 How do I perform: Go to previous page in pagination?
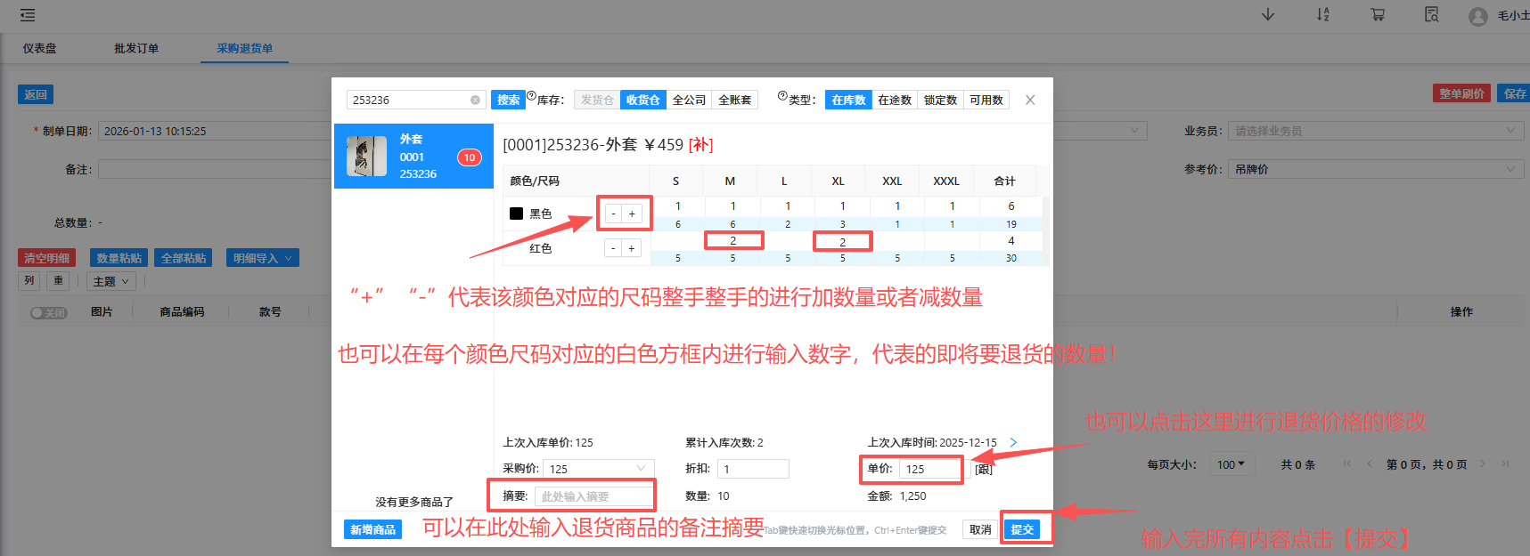point(1370,464)
